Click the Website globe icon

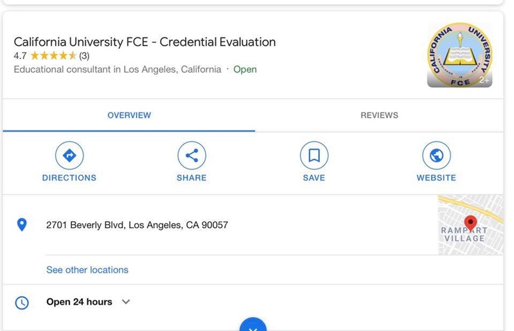(x=436, y=156)
